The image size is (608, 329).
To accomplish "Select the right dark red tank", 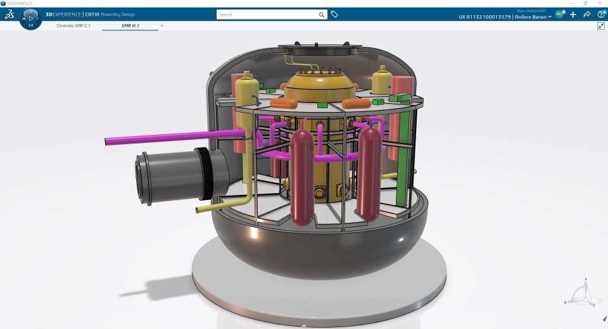I will 369,173.
